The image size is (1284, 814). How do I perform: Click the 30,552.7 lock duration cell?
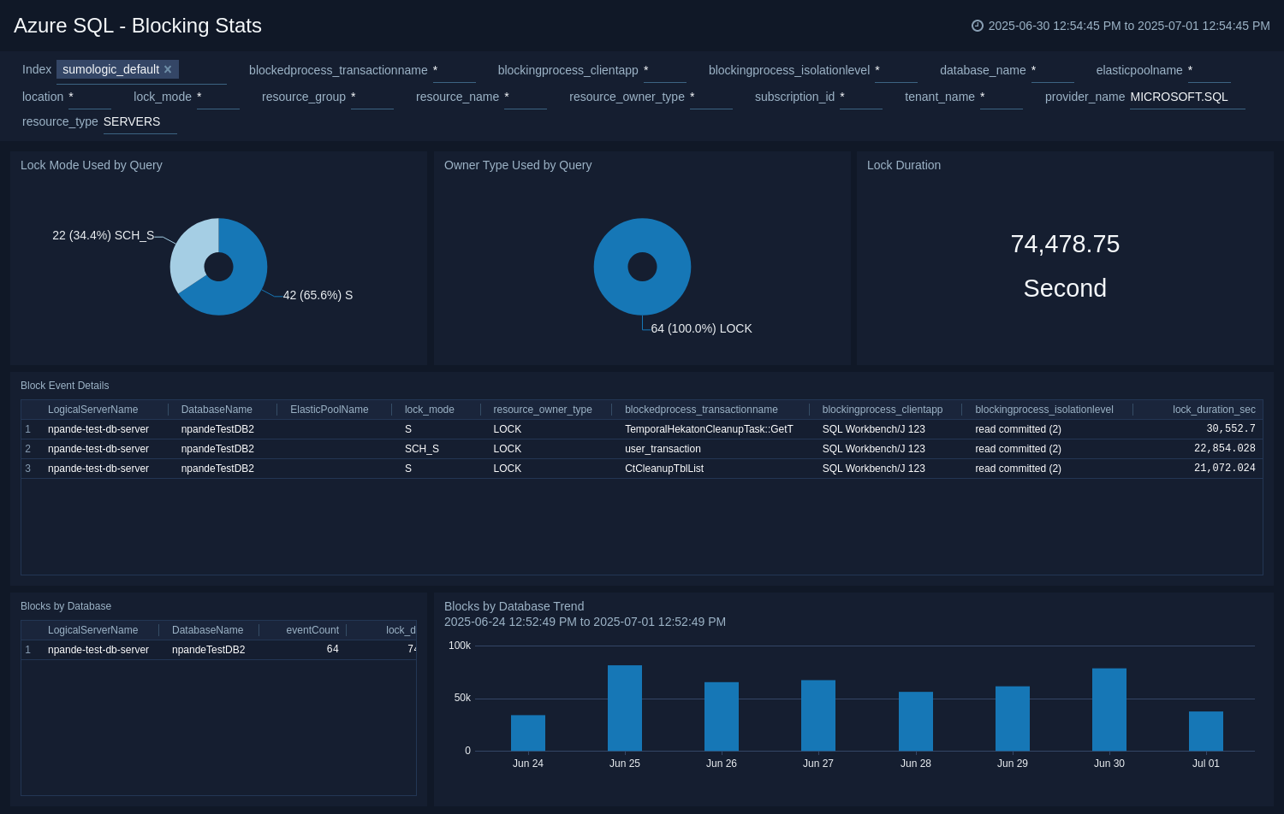click(x=1231, y=429)
